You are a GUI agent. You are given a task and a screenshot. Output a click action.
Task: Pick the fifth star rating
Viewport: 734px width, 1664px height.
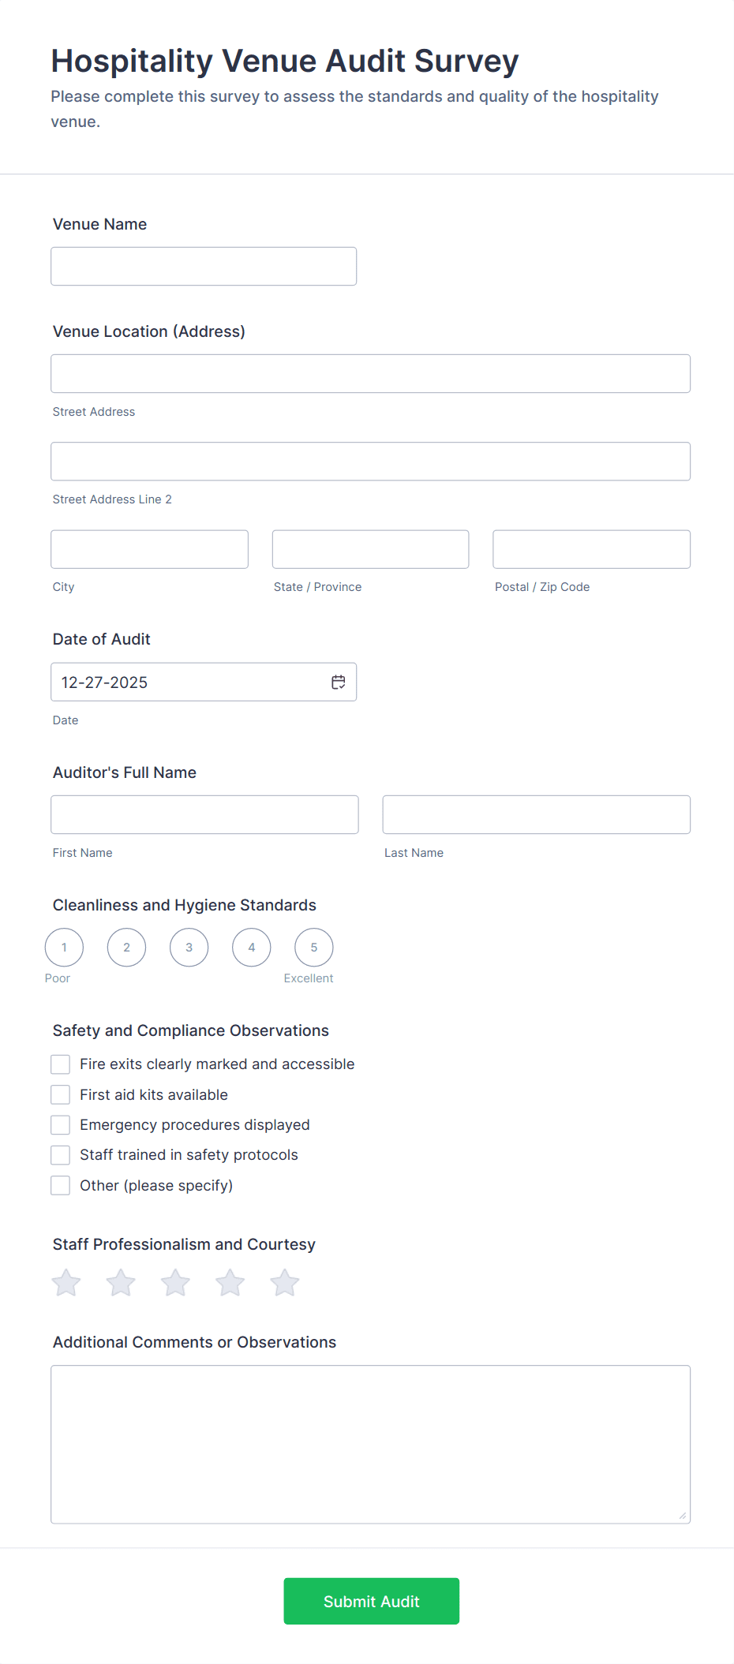(x=285, y=1283)
